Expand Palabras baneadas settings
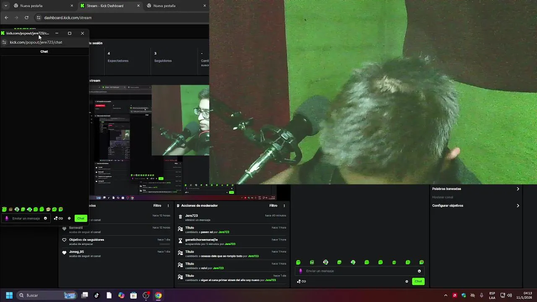 pyautogui.click(x=476, y=189)
